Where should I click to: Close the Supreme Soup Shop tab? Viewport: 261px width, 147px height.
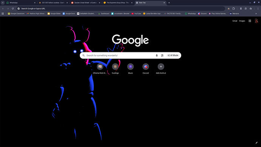(x=132, y=3)
